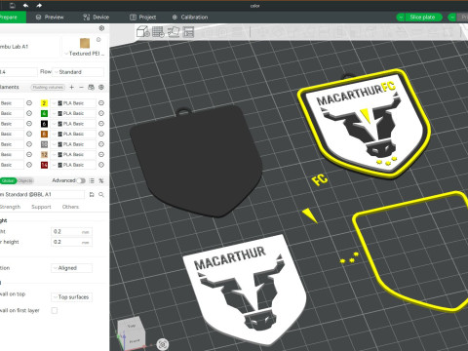Switch to the Prepare tab
Image resolution: width=468 pixels, height=351 pixels.
pos(13,18)
